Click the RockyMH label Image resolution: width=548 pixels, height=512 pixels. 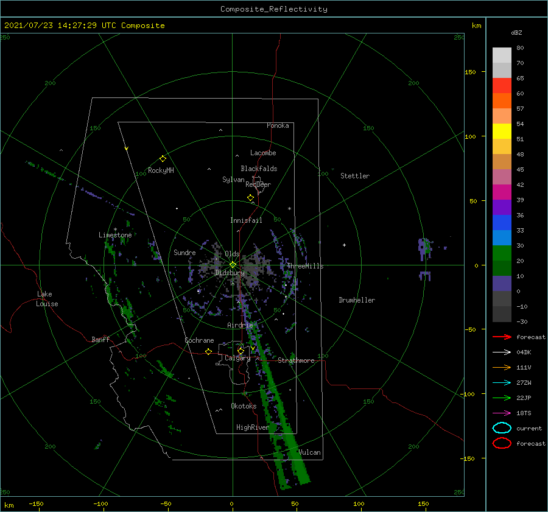tap(161, 170)
